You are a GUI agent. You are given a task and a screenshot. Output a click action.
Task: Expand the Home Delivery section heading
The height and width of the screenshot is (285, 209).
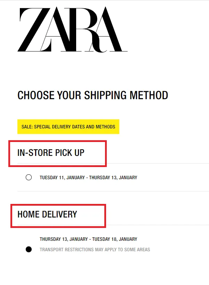(x=47, y=214)
